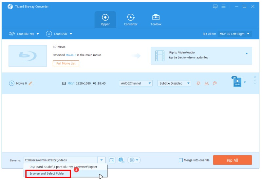
Task: Enable Merge into one file checkbox
Action: pos(181,160)
